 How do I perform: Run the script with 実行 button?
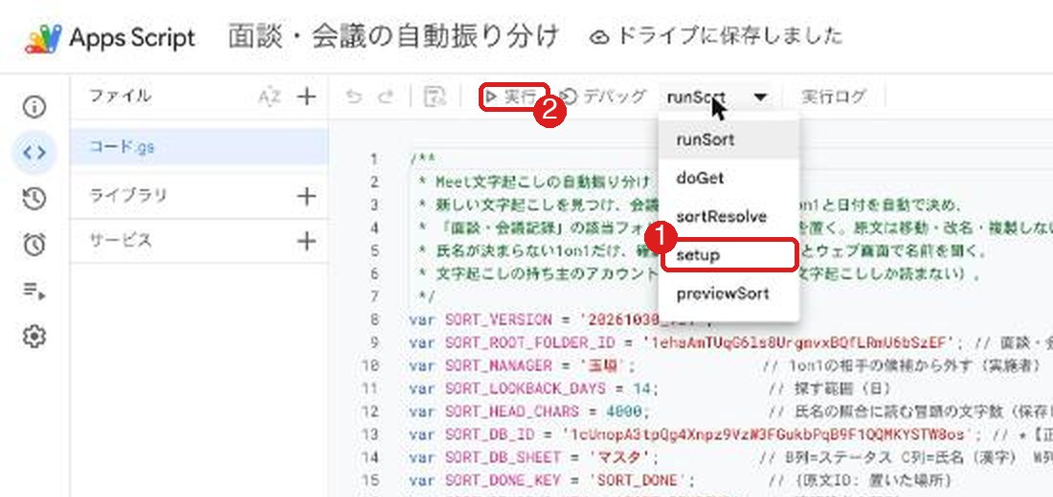514,97
